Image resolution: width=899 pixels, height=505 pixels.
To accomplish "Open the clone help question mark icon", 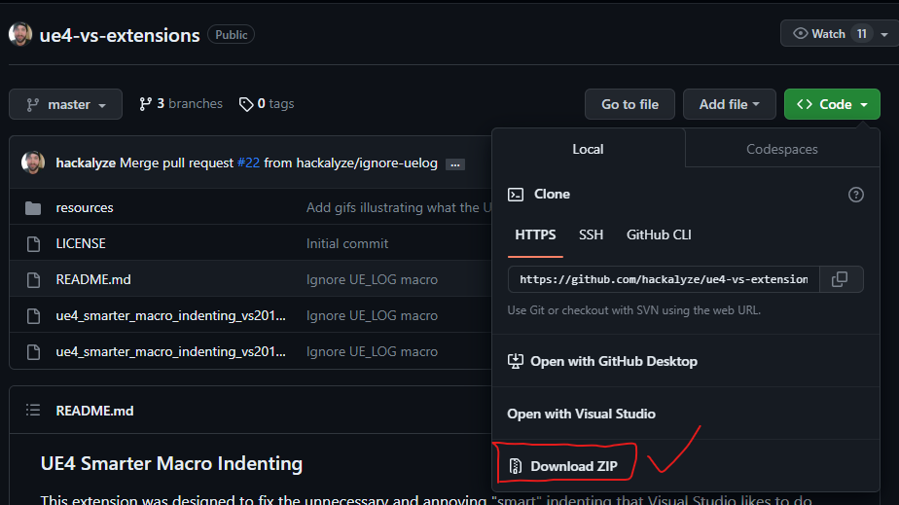I will tap(855, 195).
